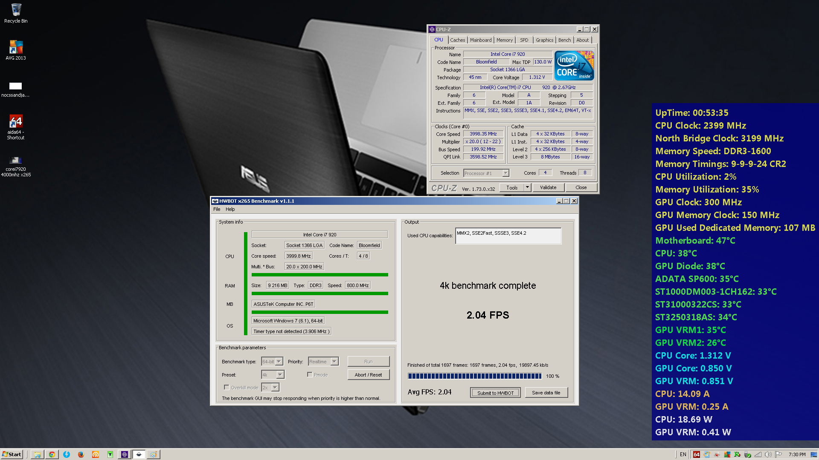Click the Intel Core i7 920 name field in HWBOT
This screenshot has width=819, height=460.
click(319, 235)
